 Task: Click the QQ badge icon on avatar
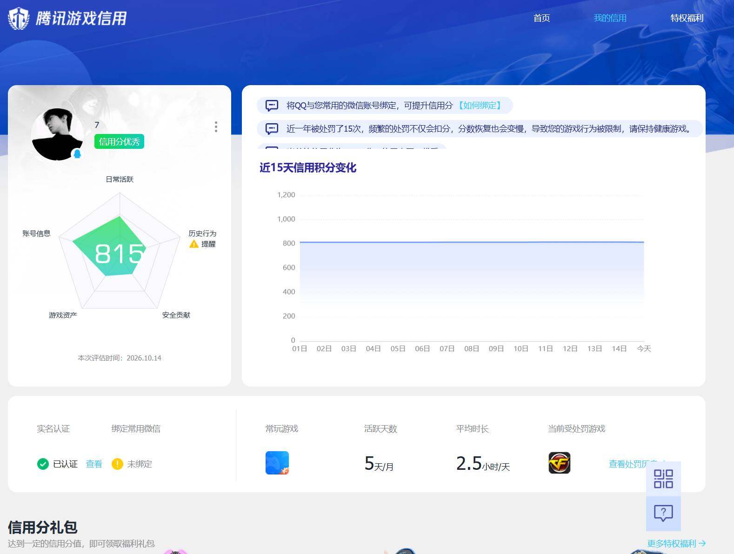[x=77, y=154]
